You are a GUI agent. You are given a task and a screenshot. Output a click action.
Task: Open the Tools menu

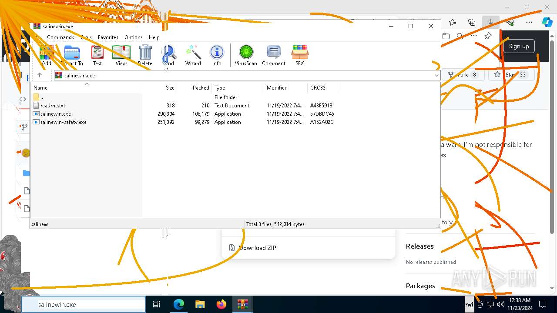point(86,37)
